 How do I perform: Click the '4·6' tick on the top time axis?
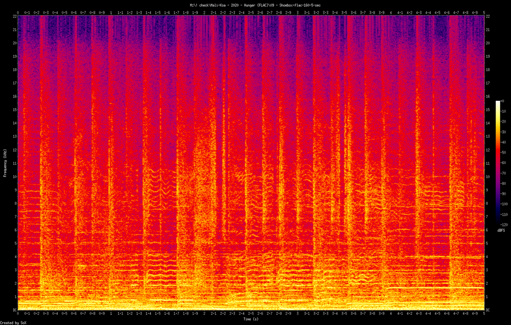pos(447,13)
